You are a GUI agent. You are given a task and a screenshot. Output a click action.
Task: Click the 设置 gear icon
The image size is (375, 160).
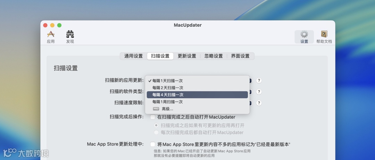[x=304, y=36]
